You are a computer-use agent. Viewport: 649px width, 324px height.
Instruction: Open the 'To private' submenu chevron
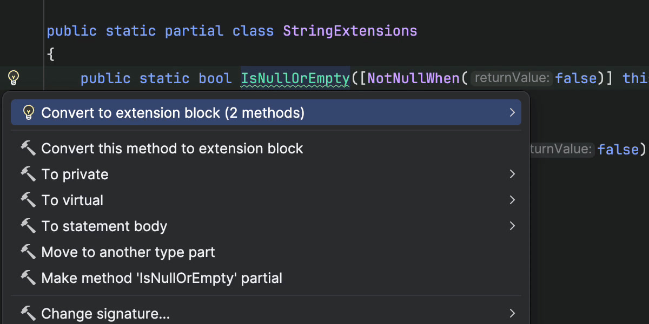coord(512,174)
